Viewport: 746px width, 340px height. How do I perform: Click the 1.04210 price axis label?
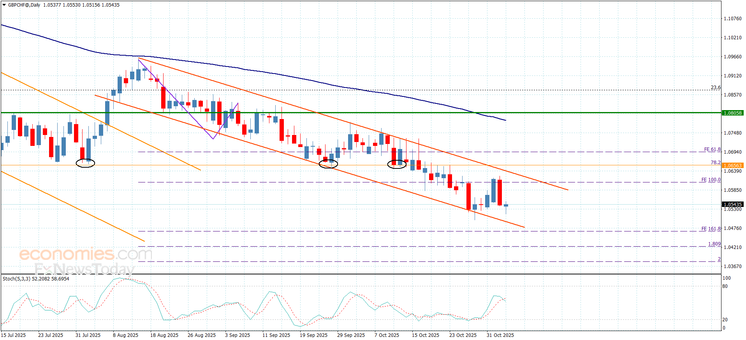pyautogui.click(x=732, y=247)
